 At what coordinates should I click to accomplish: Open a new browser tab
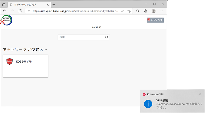click(54, 5)
